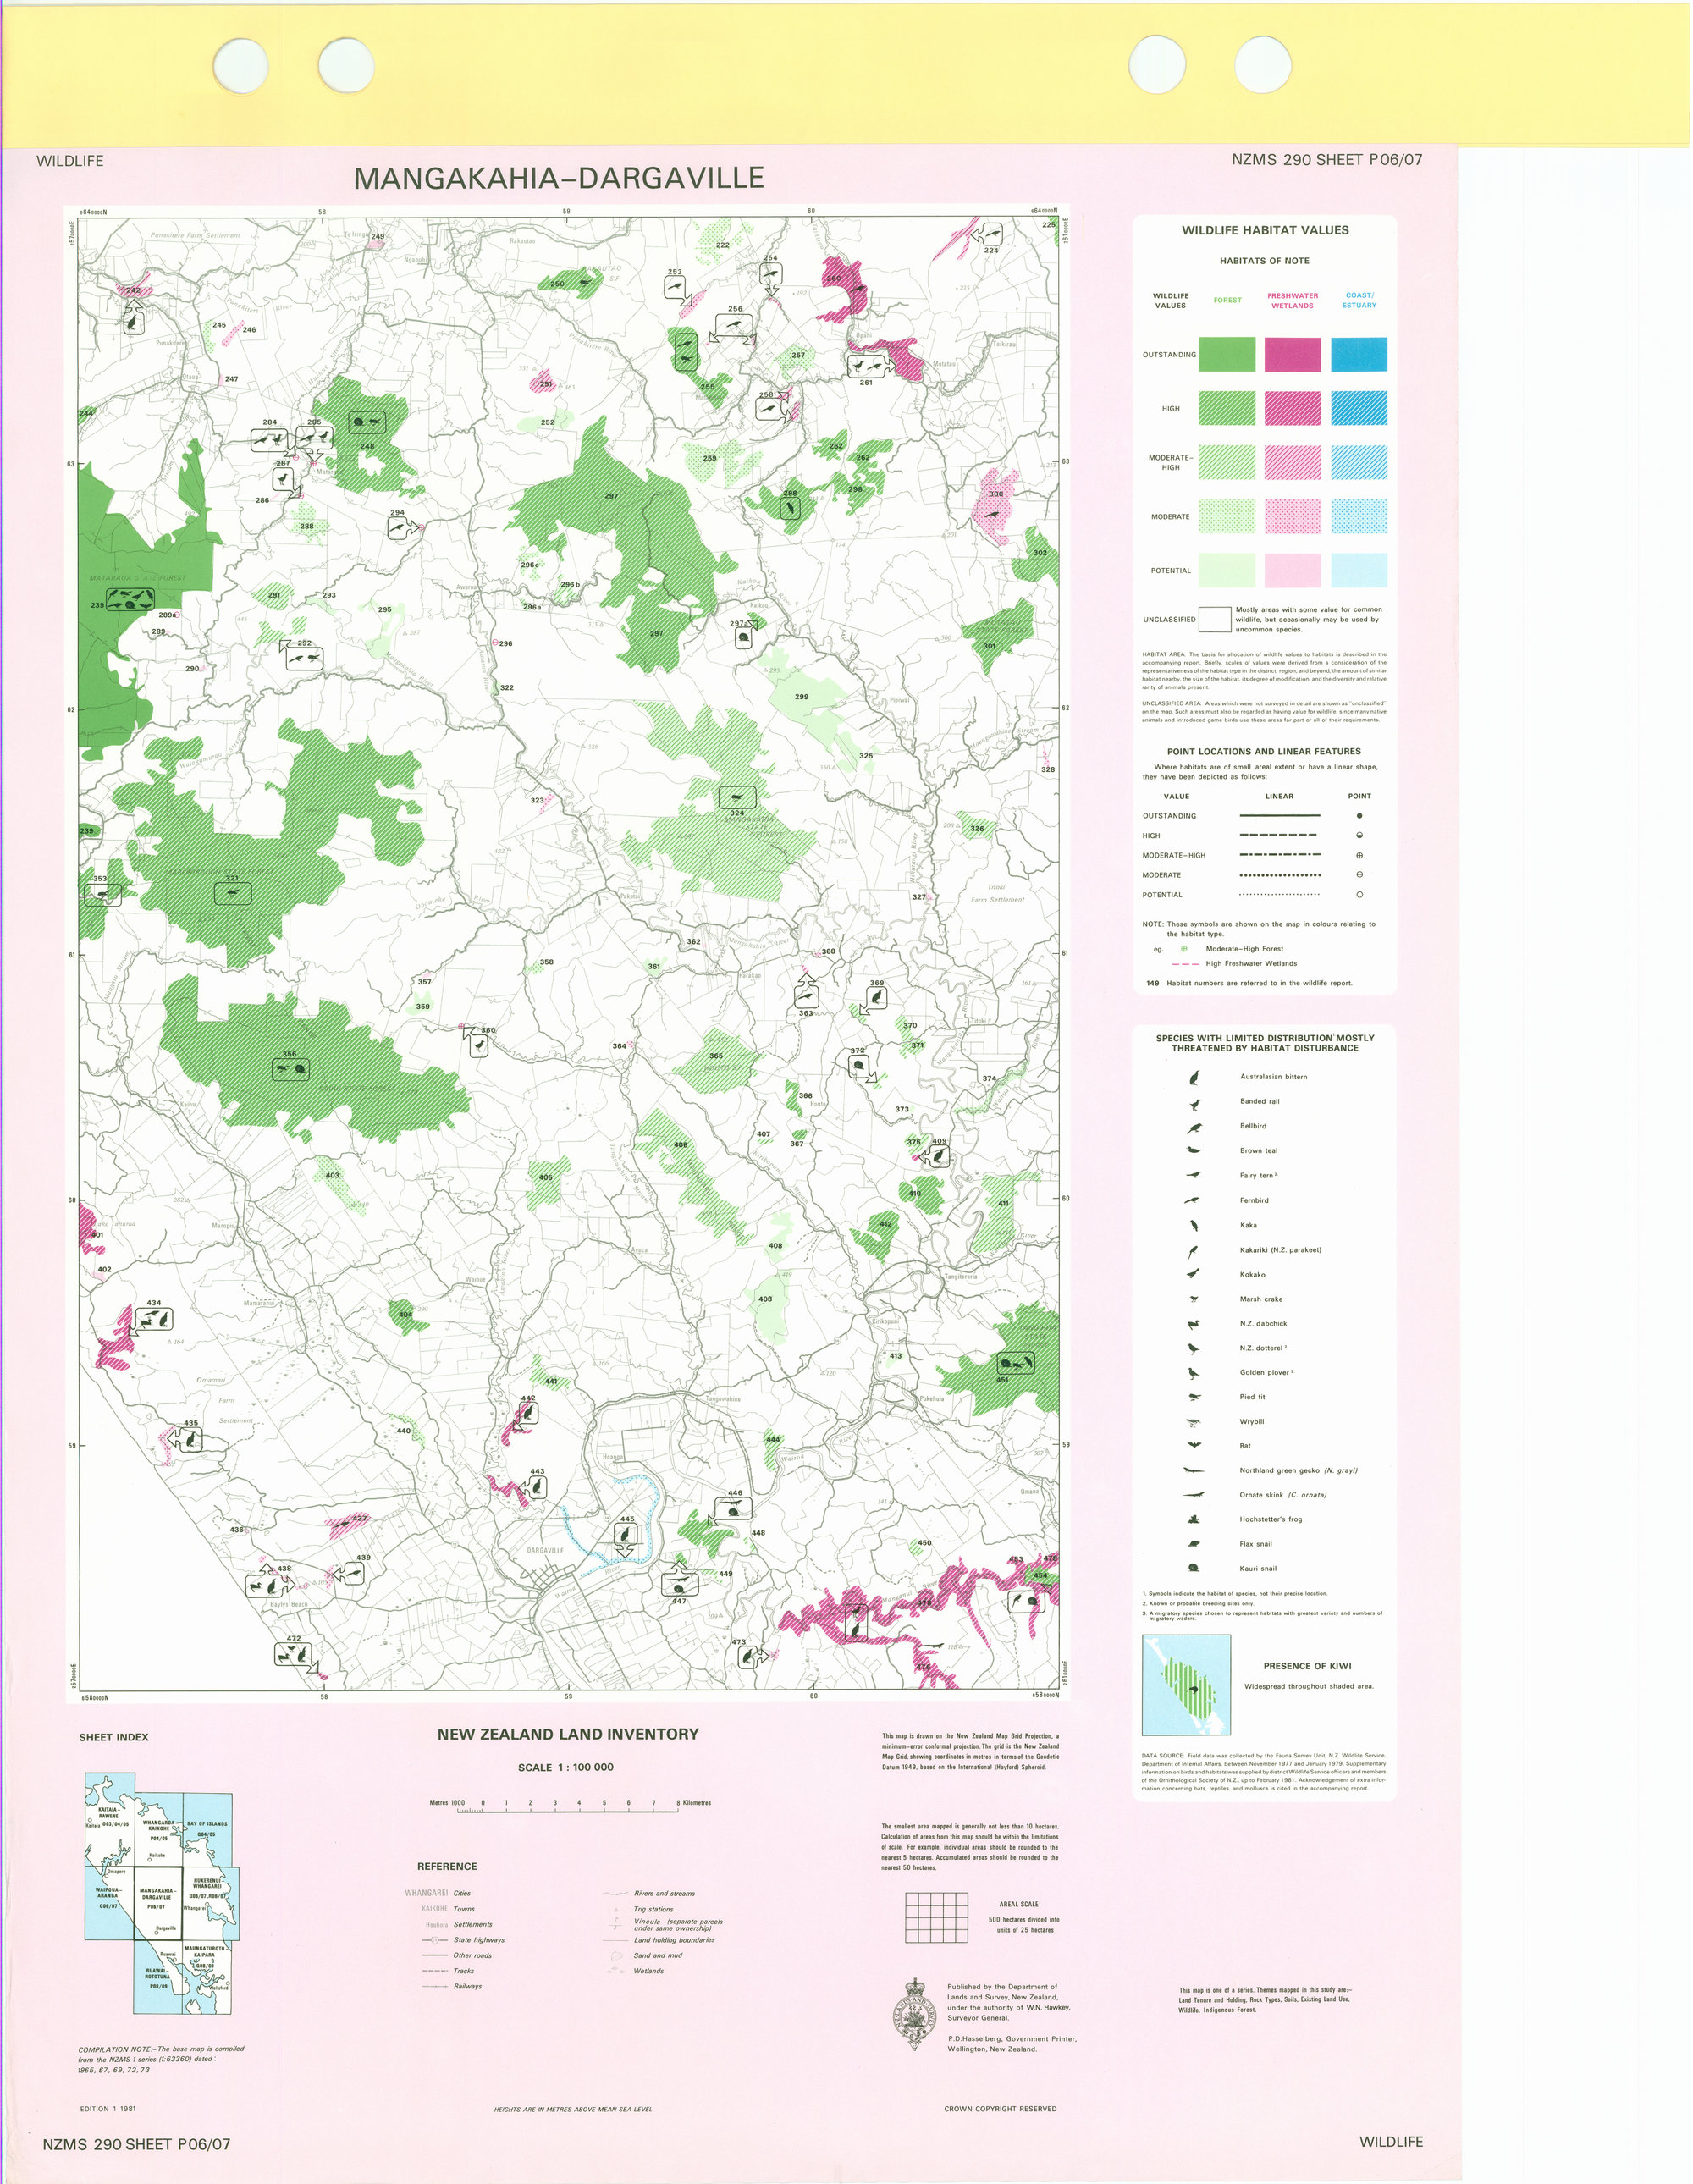1693x2184 pixels.
Task: Click the Brown teal silhouette in species legend
Action: (x=1194, y=1150)
